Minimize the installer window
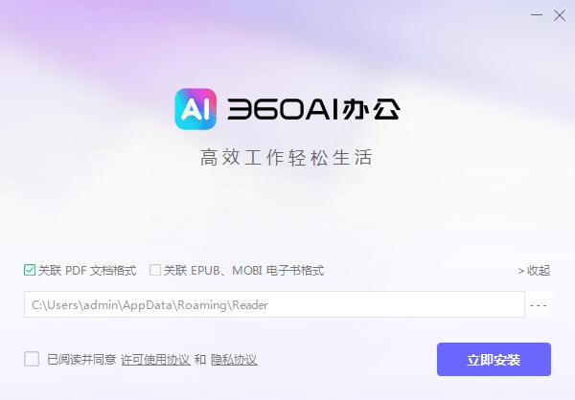The width and height of the screenshot is (575, 400). point(537,15)
